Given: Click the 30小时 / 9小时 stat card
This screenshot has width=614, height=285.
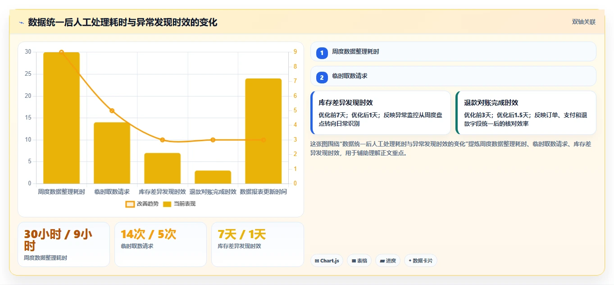Looking at the screenshot, I should click(64, 244).
